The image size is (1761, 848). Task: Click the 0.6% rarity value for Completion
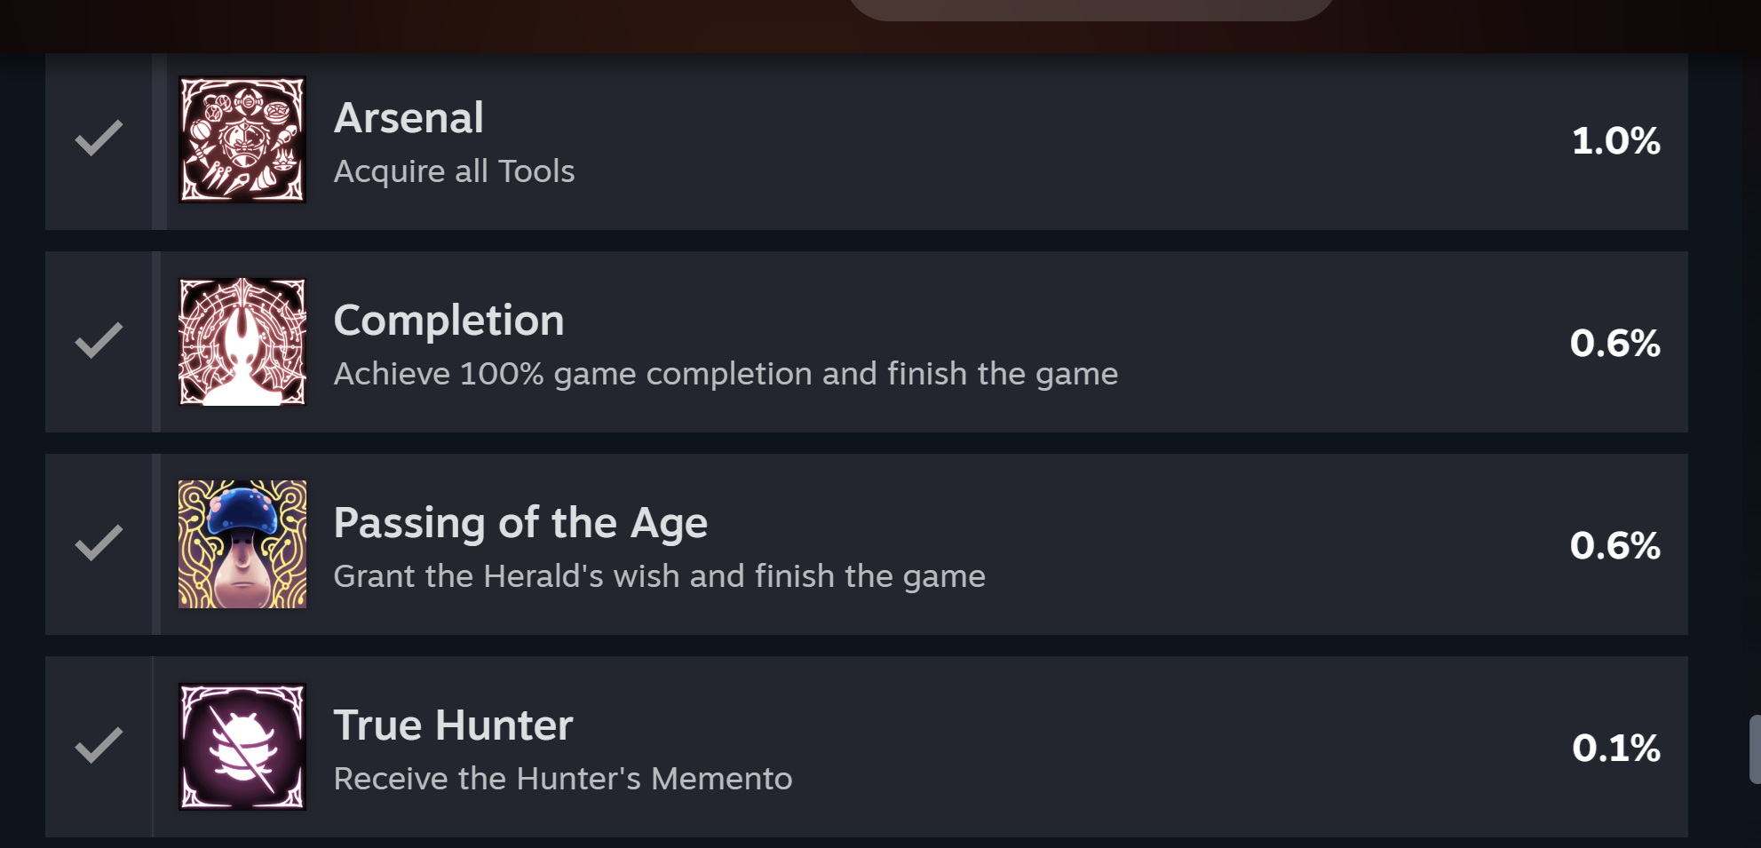tap(1614, 344)
